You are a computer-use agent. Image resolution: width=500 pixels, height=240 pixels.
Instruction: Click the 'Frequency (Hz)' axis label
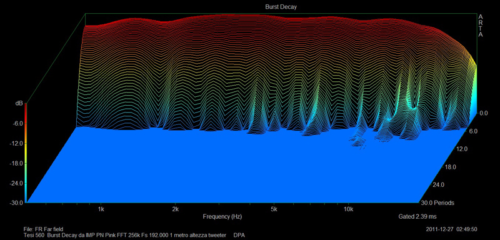pos(222,217)
